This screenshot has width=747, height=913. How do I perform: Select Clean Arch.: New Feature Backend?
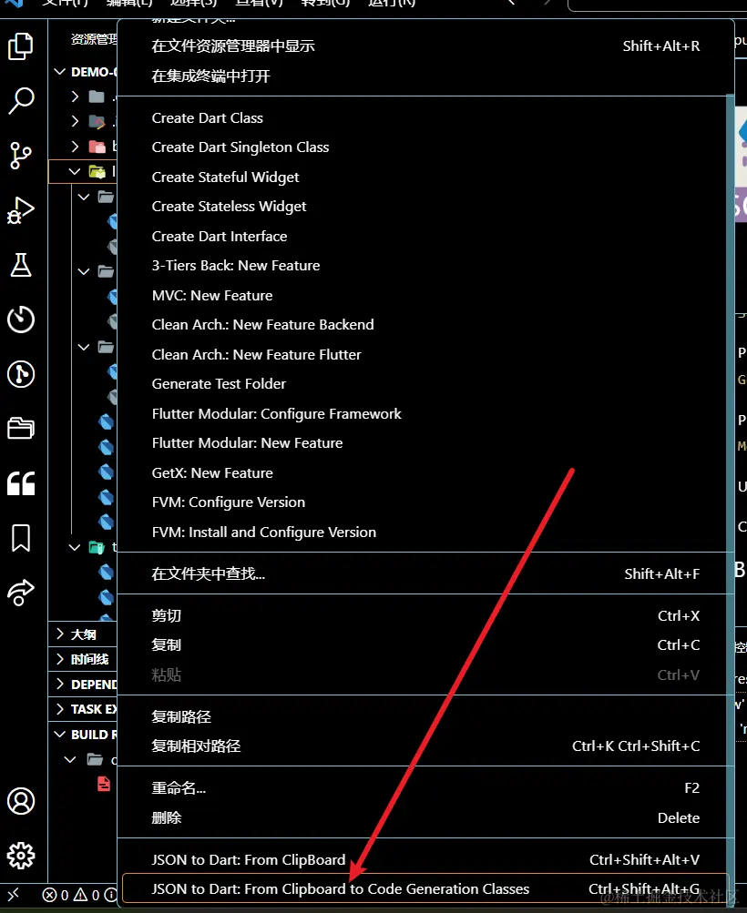click(425, 324)
